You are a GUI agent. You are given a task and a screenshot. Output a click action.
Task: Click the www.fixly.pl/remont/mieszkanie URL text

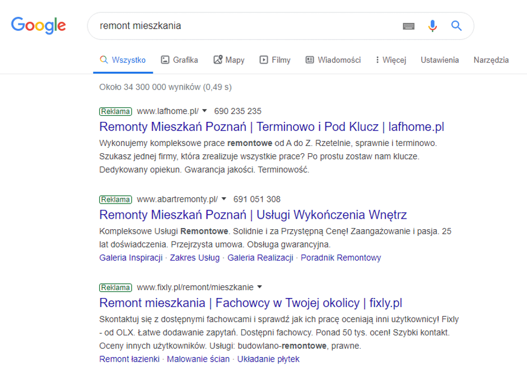195,287
